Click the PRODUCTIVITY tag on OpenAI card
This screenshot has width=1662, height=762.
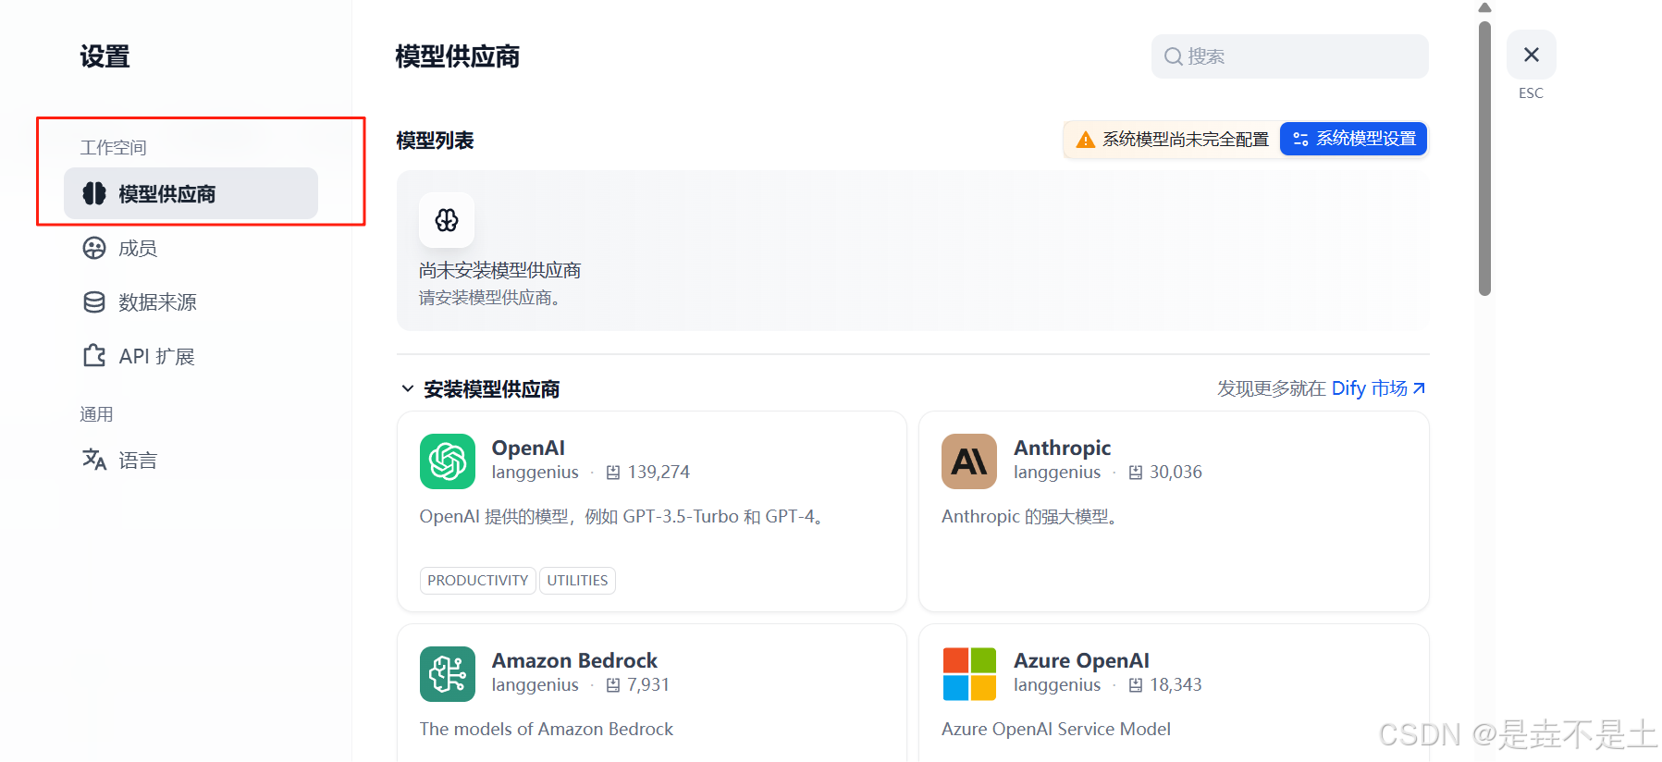[x=478, y=581]
